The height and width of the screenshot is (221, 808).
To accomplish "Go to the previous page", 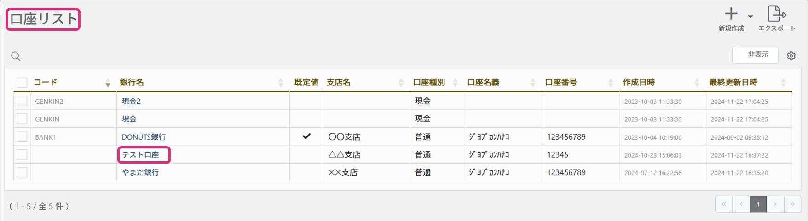I will [741, 204].
